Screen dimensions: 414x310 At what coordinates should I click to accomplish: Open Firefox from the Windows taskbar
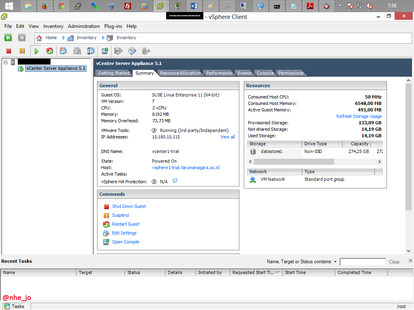(45, 6)
